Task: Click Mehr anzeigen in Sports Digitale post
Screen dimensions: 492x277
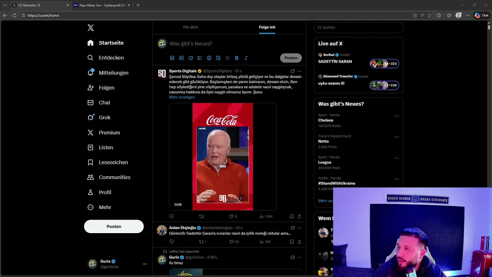Action: click(x=182, y=97)
